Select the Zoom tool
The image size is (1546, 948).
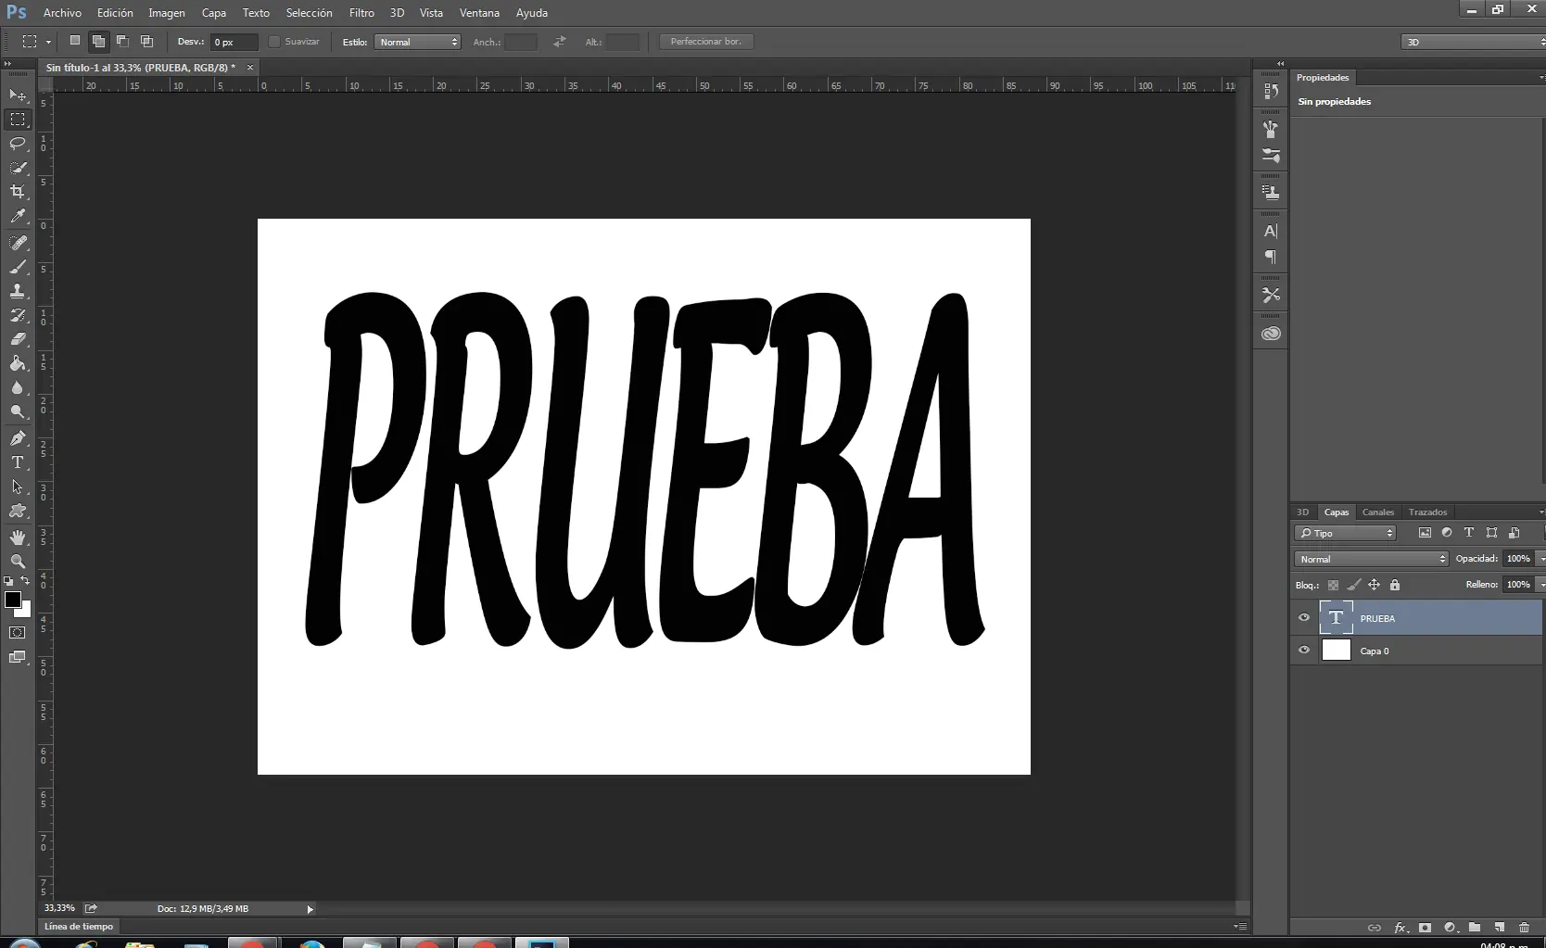point(18,562)
